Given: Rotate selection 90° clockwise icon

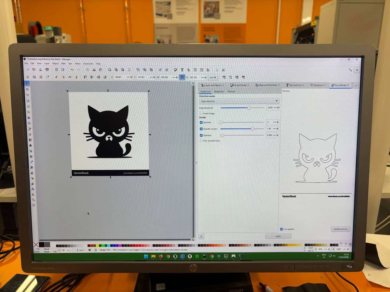Looking at the screenshot, I should coord(63,77).
